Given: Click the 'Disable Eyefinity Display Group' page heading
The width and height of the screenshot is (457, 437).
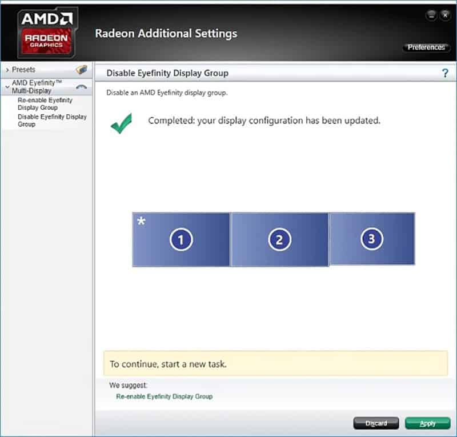Looking at the screenshot, I should click(x=167, y=73).
